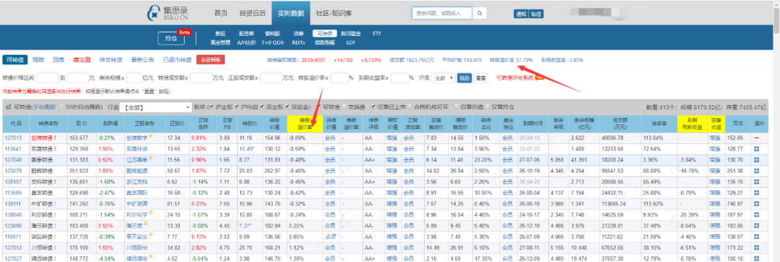Open the 投资日历 tab
The image size is (780, 262).
[x=252, y=14]
